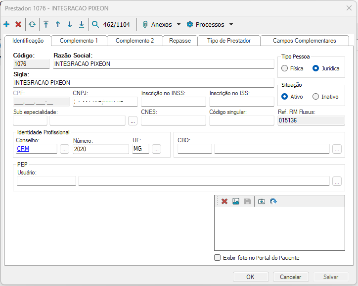Switch to the Complemento 1 tab
The width and height of the screenshot is (358, 286).
(x=79, y=41)
